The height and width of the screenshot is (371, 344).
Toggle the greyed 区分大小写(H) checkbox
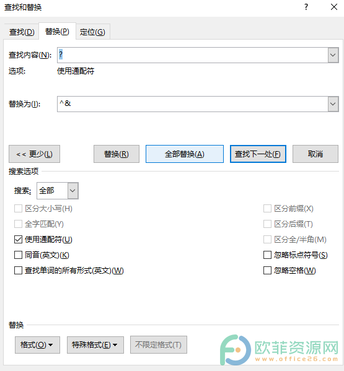tap(18, 209)
